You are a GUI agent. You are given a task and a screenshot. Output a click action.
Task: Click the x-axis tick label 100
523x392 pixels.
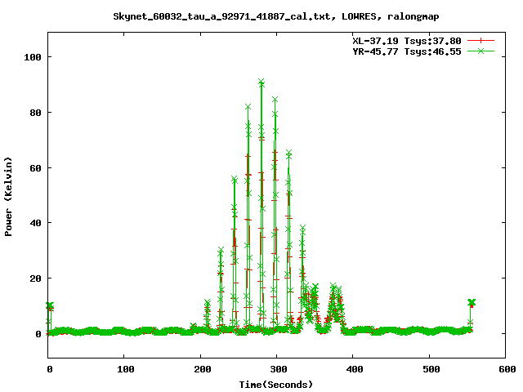[126, 369]
